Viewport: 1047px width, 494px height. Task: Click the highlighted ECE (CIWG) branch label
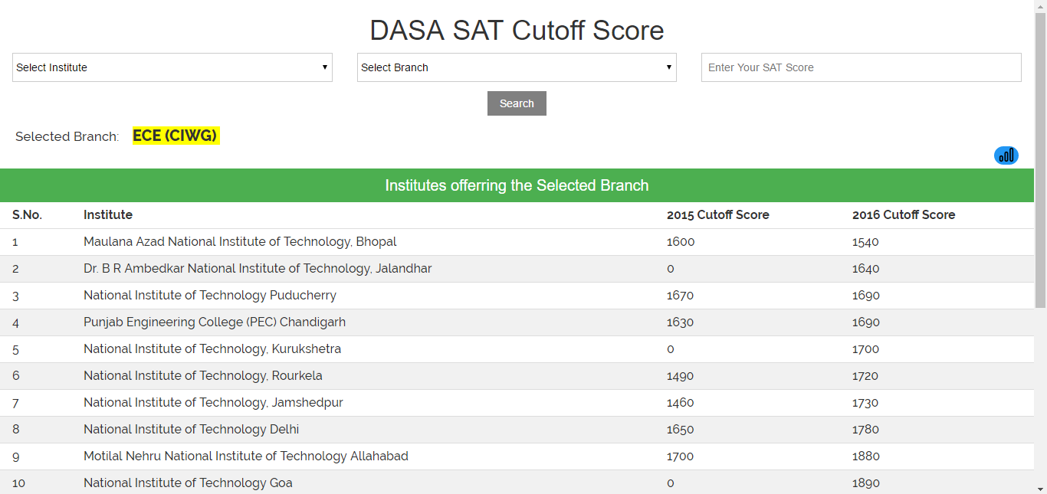point(176,136)
